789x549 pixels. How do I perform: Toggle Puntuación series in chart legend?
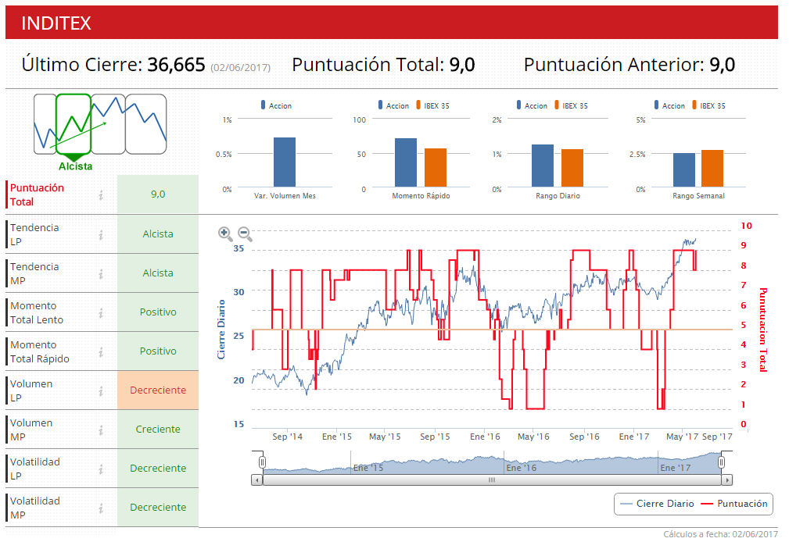point(734,504)
